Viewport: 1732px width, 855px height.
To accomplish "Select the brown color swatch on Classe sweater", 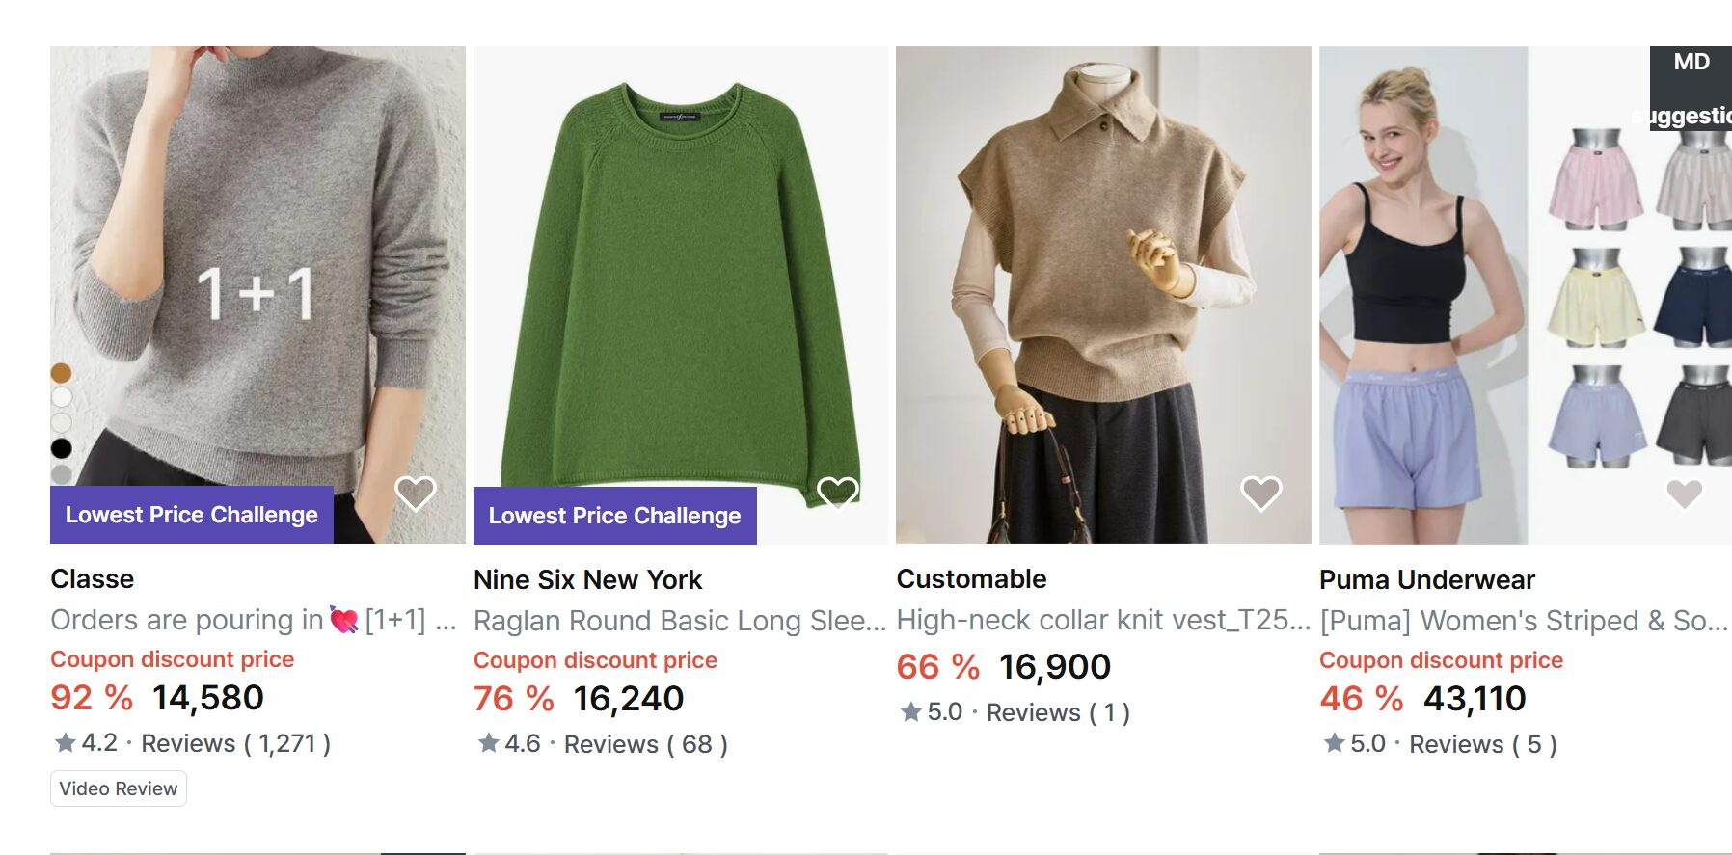I will [61, 373].
